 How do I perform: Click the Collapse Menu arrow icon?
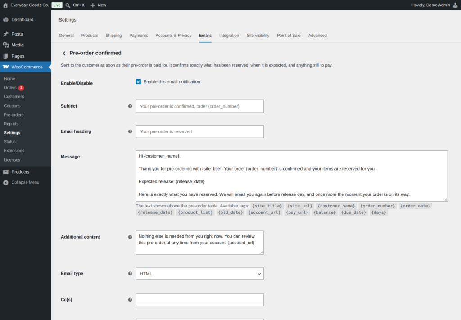pos(6,182)
